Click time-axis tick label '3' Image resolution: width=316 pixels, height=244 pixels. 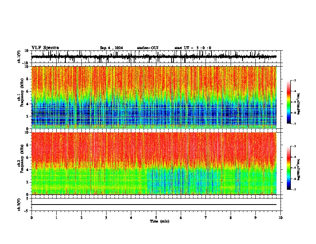106,218
